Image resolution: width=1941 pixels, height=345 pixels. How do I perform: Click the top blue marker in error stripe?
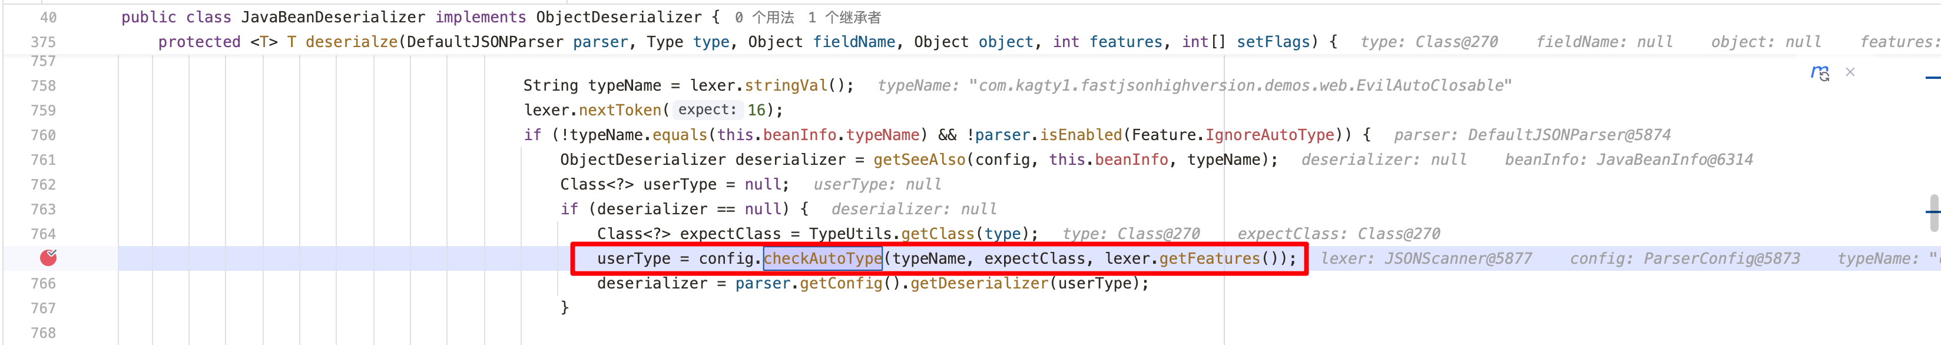[1932, 78]
